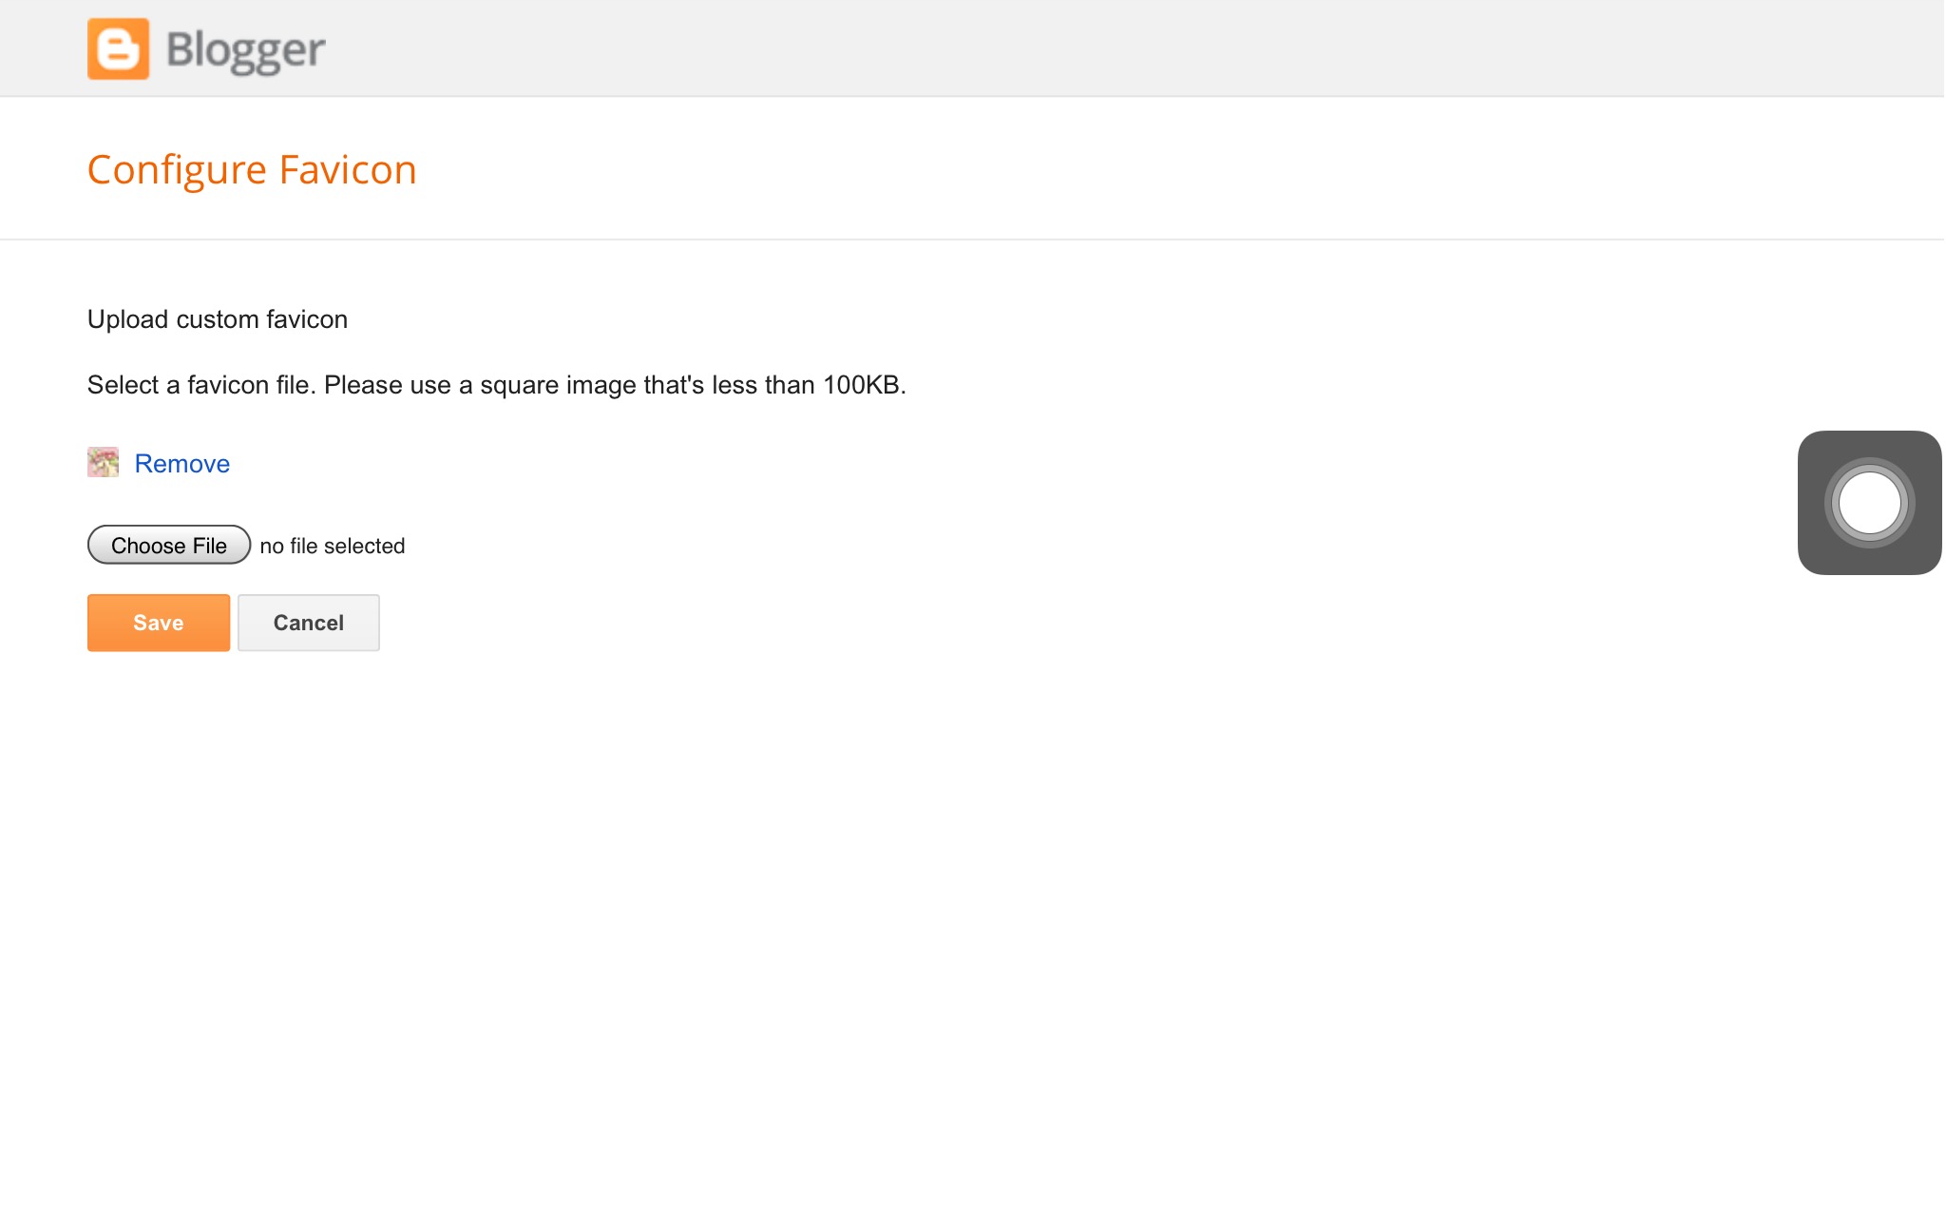Click the gray Blogger wordmark text
This screenshot has width=1946, height=1231.
pos(245,49)
